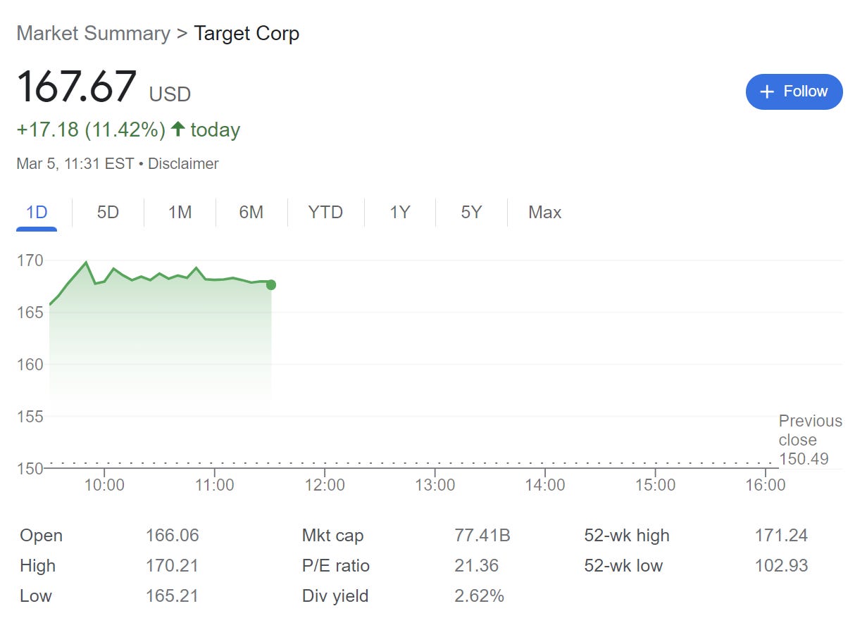
Task: Click the 167.67 price figure
Action: click(76, 87)
